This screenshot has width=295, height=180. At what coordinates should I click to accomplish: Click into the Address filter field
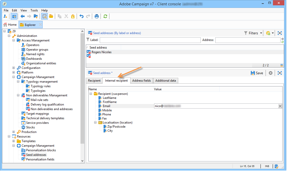tap(248, 40)
